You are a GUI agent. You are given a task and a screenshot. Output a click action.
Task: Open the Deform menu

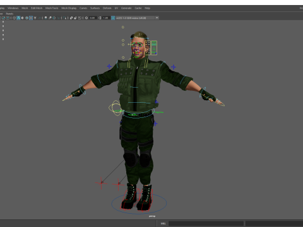coord(107,8)
